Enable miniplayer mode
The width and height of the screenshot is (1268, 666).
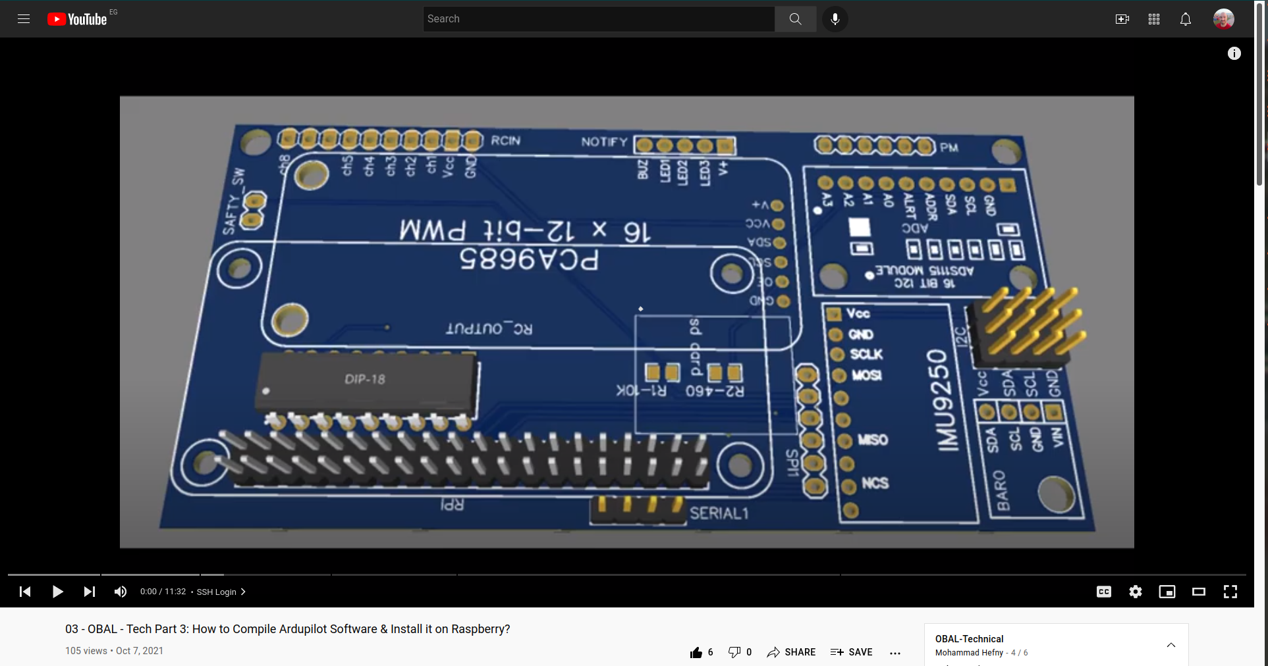point(1167,592)
